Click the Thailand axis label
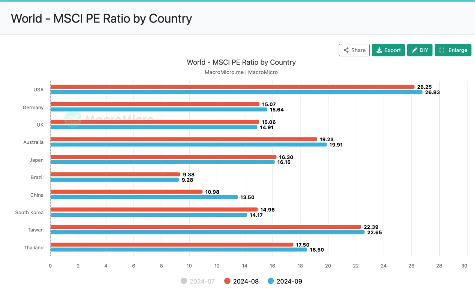Screen dimensions: 475x294 (x=34, y=248)
